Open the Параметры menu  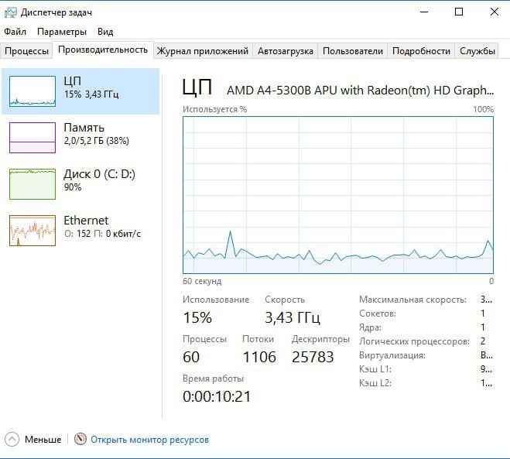pos(62,32)
